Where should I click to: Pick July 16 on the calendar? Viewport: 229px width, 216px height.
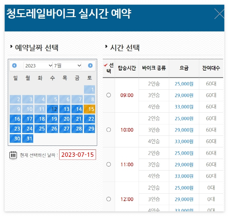(16, 119)
